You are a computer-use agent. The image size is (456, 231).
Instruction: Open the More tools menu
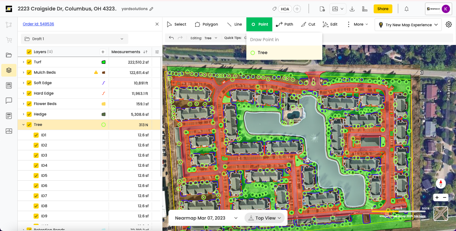click(358, 24)
